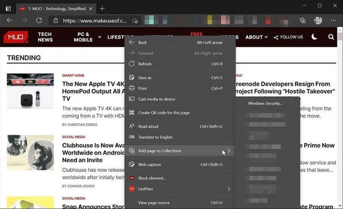Click the Apple TV article thumbnail
The height and width of the screenshot is (209, 343).
pyautogui.click(x=30, y=91)
